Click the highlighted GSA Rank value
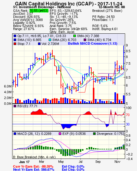137x171 pixels. pyautogui.click(x=39, y=11)
